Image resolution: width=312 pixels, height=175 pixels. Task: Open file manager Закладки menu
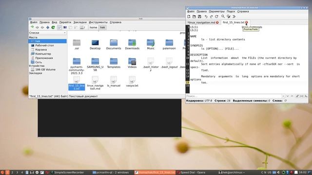coord(80,22)
